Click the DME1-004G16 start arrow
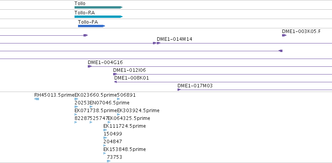 [x=90, y=66]
